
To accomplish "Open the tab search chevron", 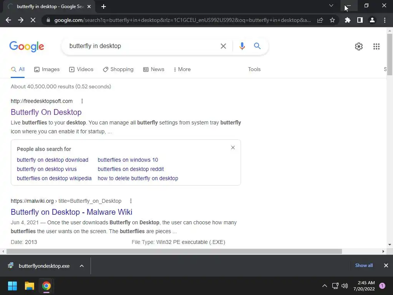I will click(x=331, y=5).
